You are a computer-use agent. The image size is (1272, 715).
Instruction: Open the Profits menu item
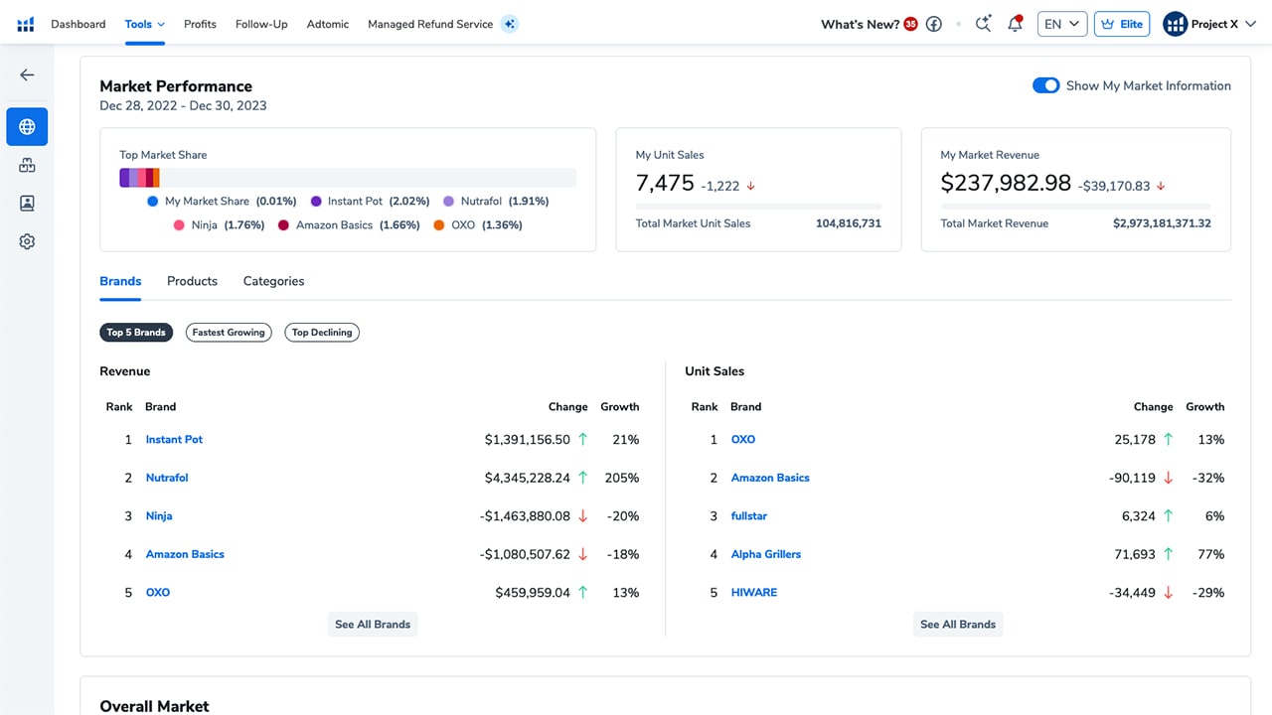click(200, 24)
